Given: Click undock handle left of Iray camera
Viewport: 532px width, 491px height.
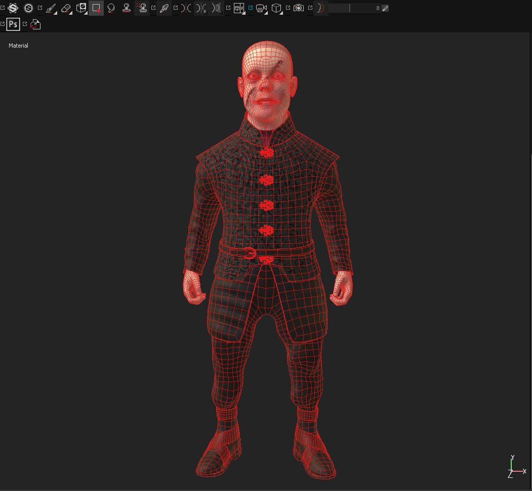Looking at the screenshot, I should (x=288, y=8).
